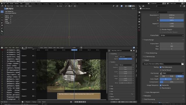The image size is (186, 105).
Task: Open the Playback popover in timeline
Action: click(28, 102)
